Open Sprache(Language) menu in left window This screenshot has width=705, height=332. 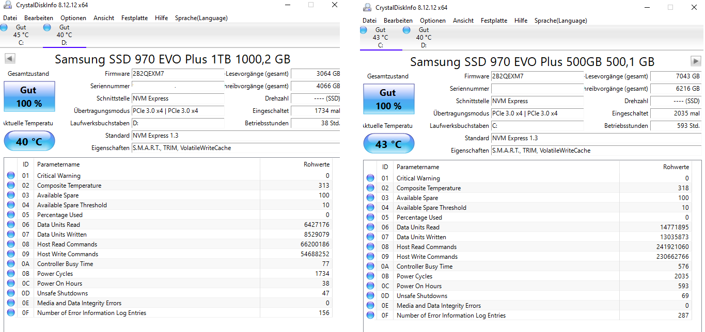(201, 18)
